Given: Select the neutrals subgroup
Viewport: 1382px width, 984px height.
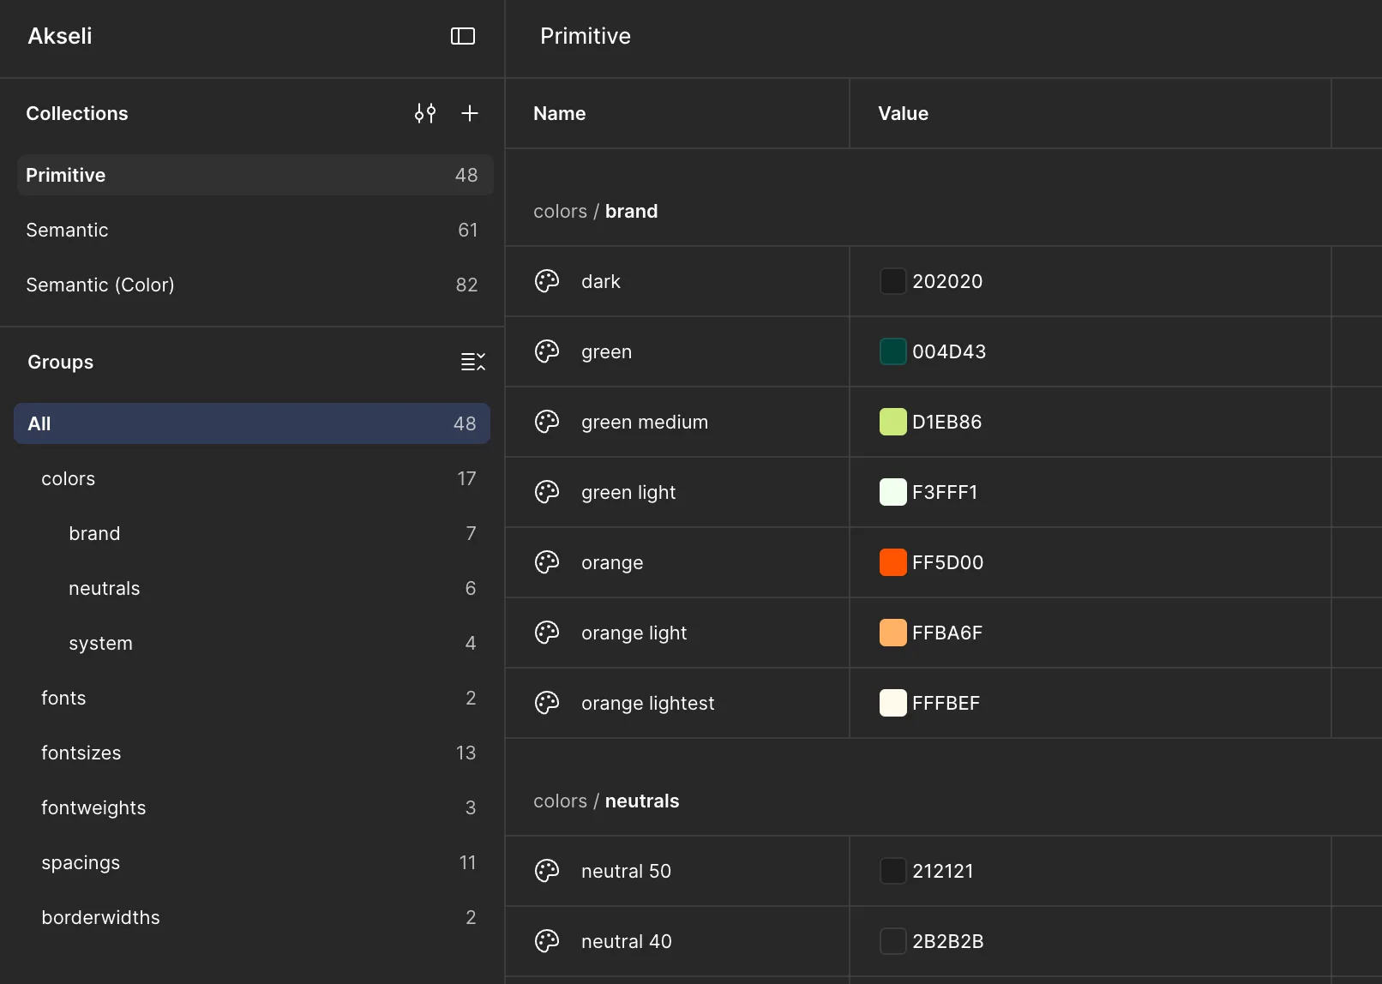Looking at the screenshot, I should [x=252, y=588].
